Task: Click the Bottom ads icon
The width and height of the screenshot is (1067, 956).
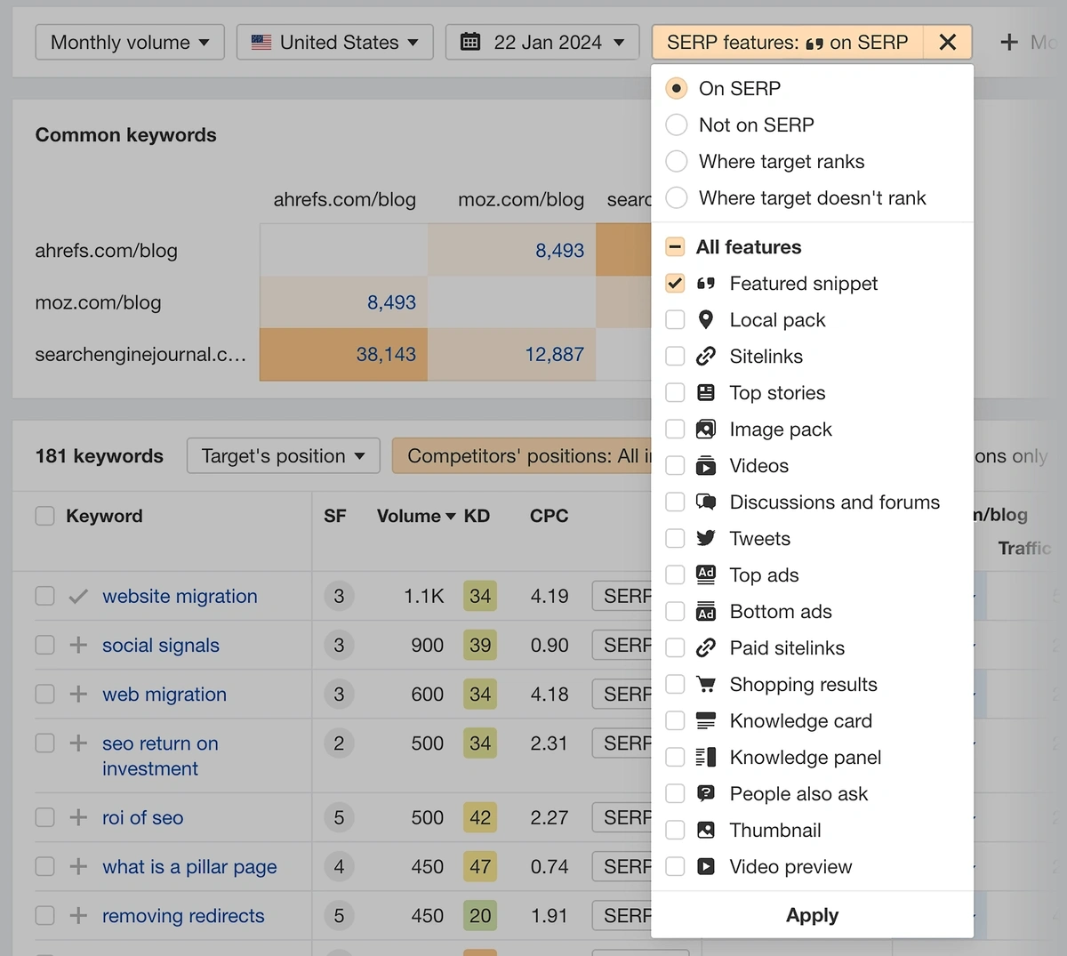Action: click(706, 612)
